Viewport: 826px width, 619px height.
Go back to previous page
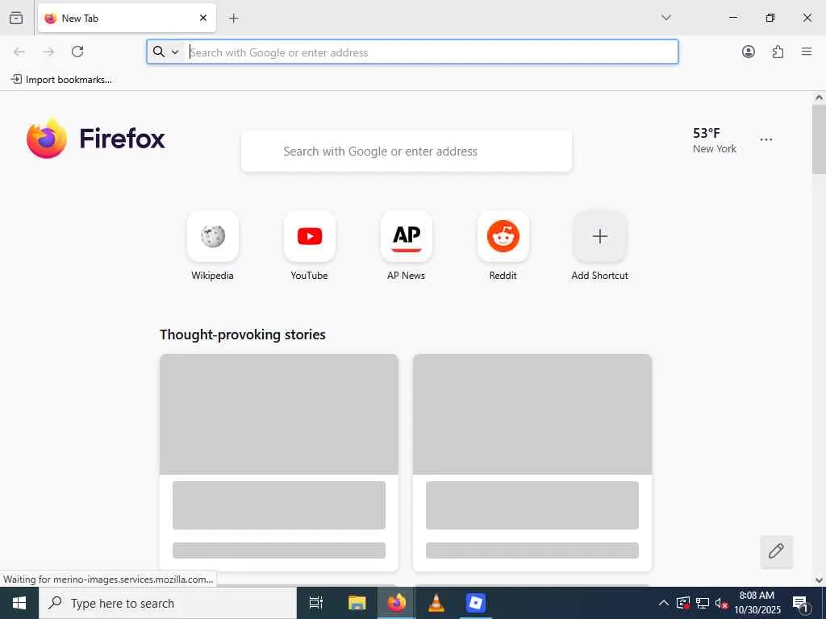19,52
